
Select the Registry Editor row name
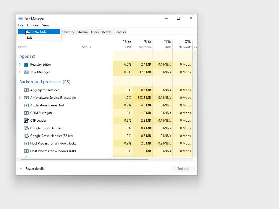(x=41, y=64)
